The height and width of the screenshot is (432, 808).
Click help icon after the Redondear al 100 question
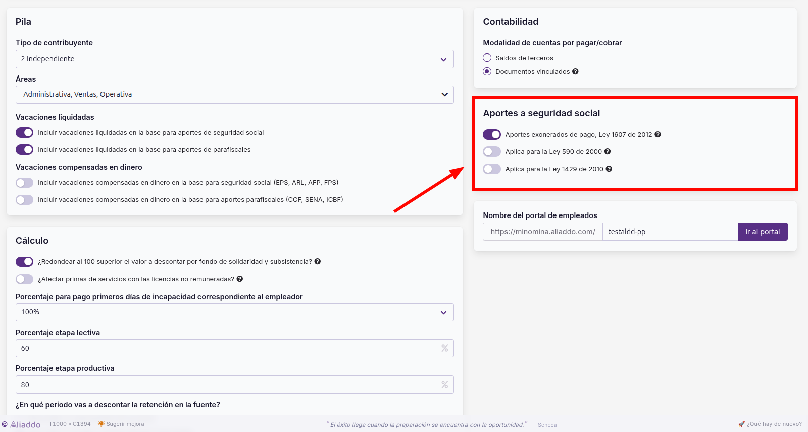(318, 262)
